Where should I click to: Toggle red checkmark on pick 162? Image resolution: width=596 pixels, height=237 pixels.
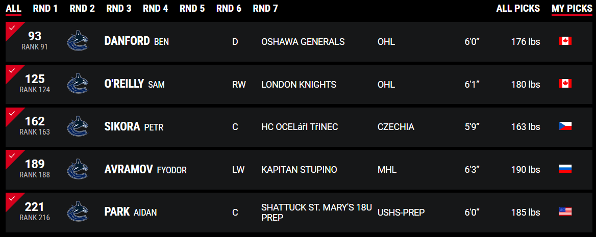[12, 114]
